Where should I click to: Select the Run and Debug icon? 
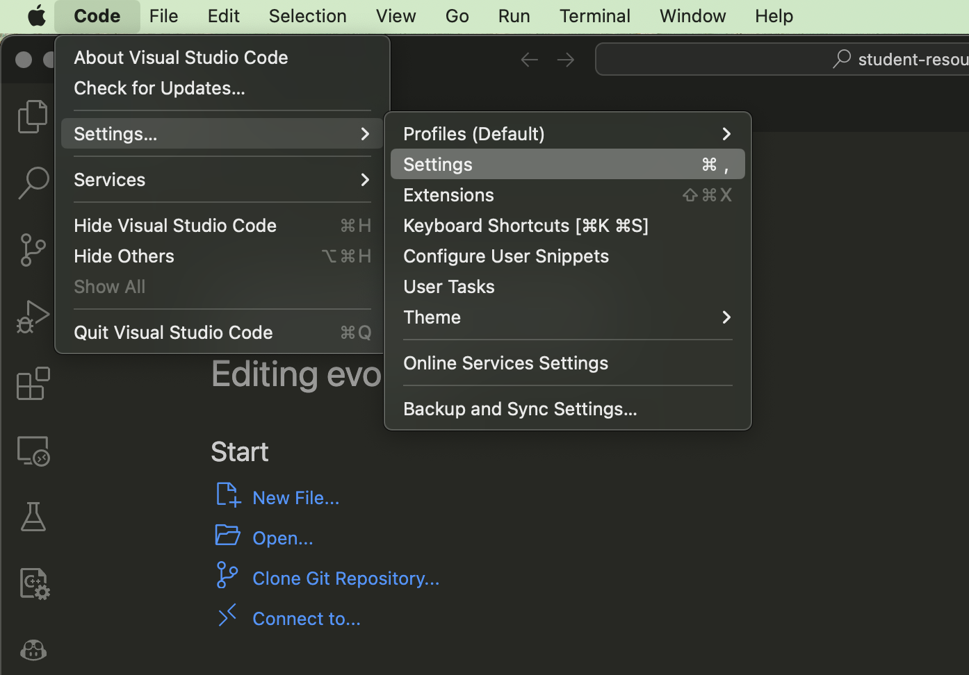click(33, 317)
